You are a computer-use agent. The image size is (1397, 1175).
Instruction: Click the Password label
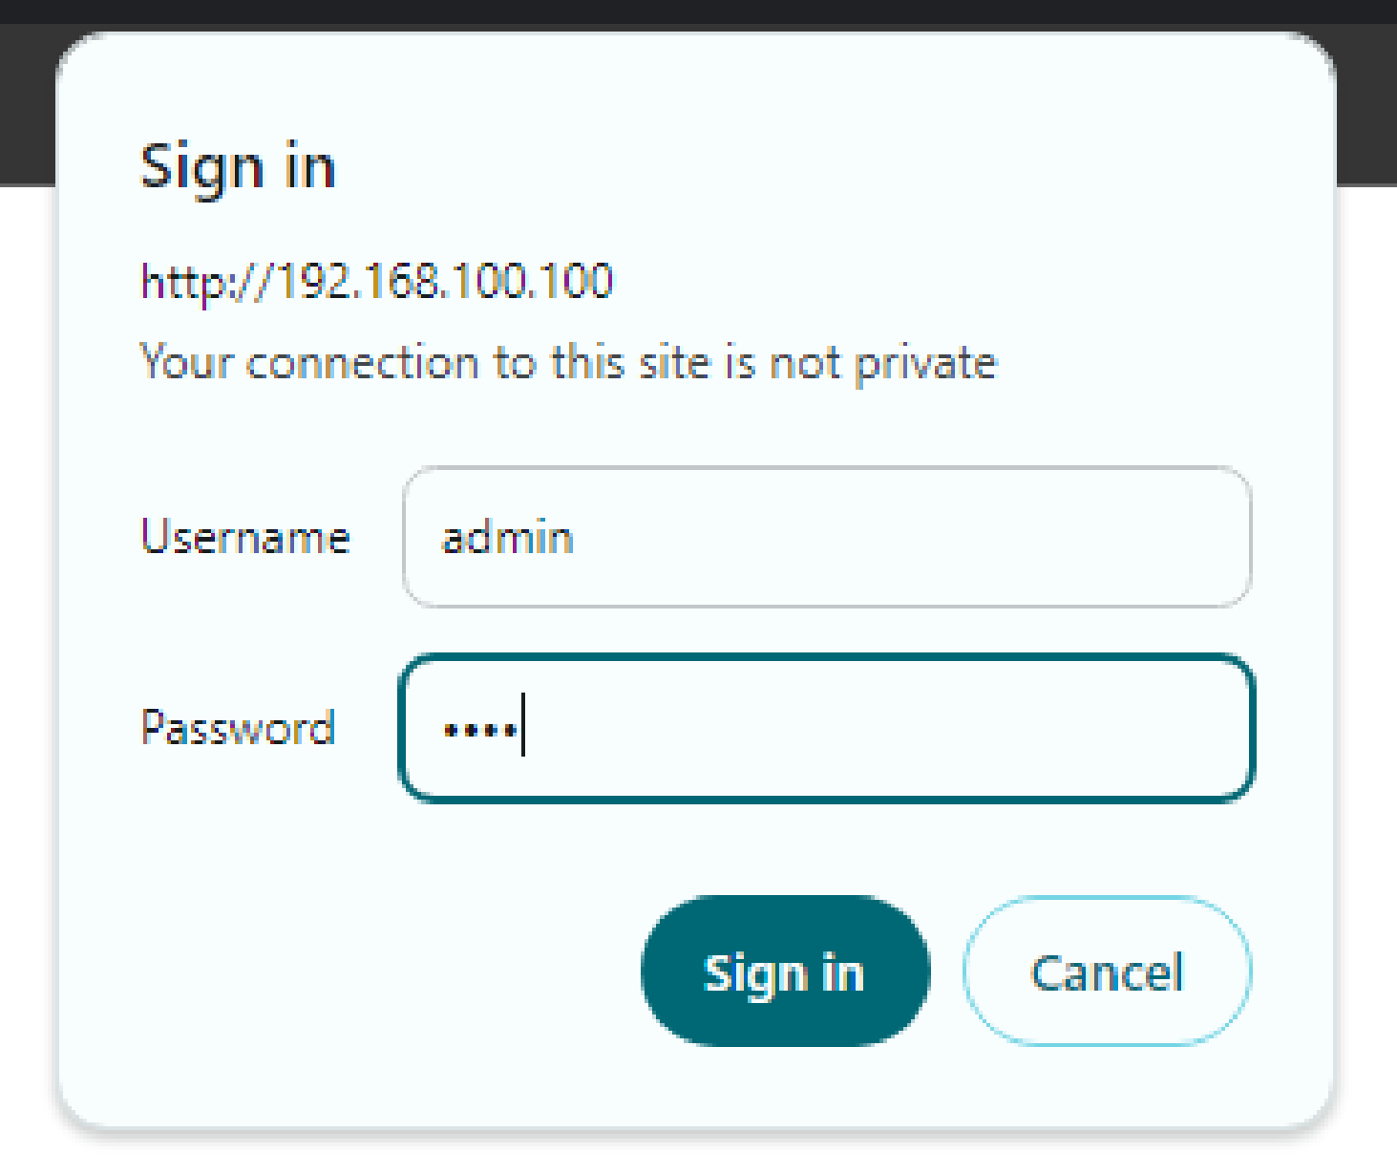pyautogui.click(x=238, y=728)
